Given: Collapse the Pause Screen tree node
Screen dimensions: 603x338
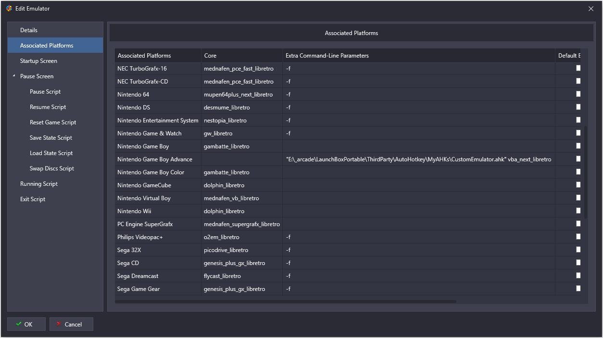Looking at the screenshot, I should tap(14, 76).
